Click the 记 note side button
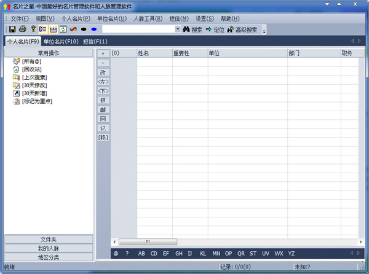 coord(103,128)
